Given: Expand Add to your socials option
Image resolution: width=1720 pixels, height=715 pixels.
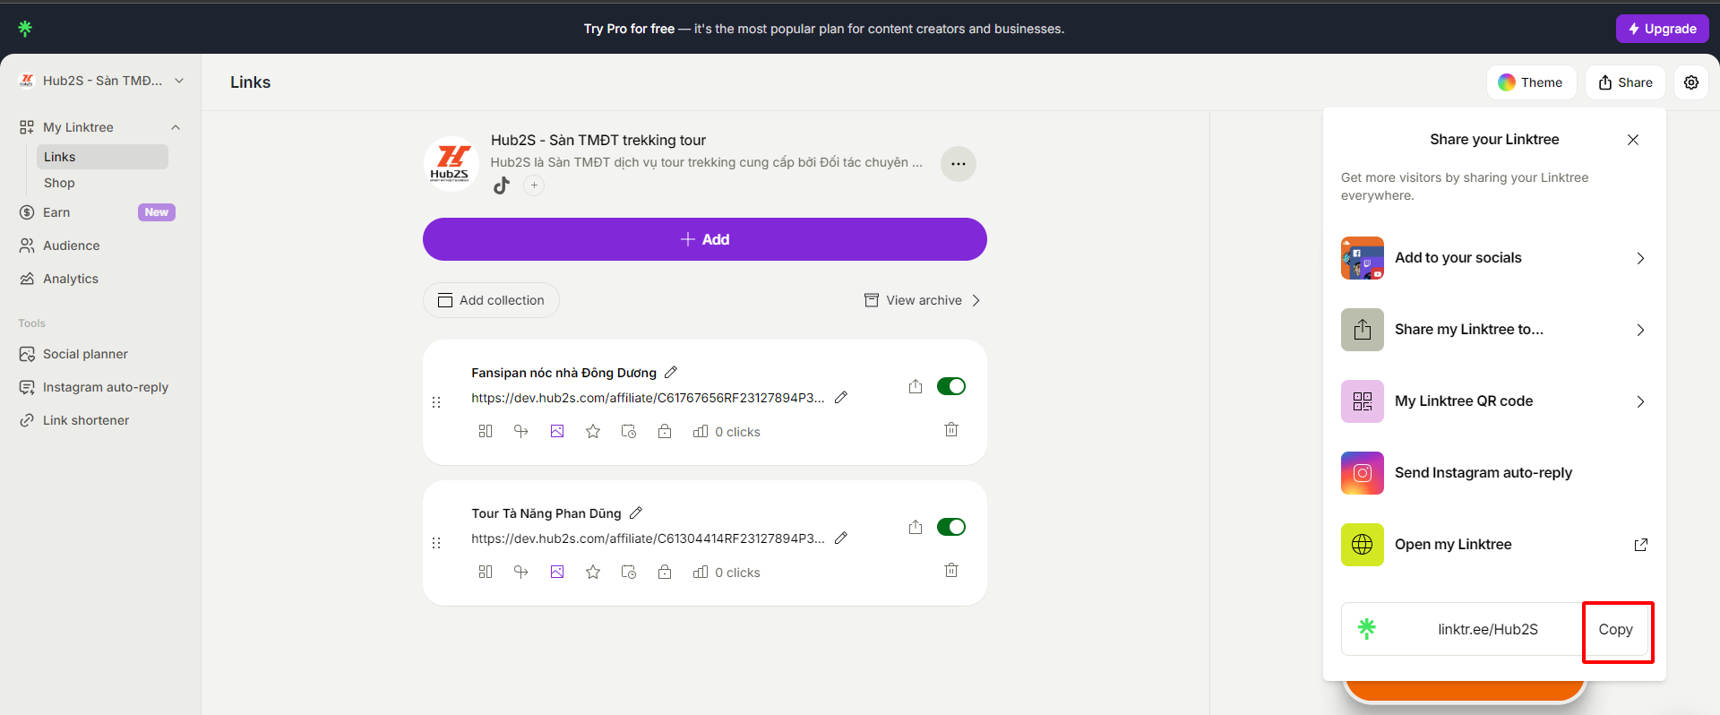Looking at the screenshot, I should pyautogui.click(x=1494, y=258).
